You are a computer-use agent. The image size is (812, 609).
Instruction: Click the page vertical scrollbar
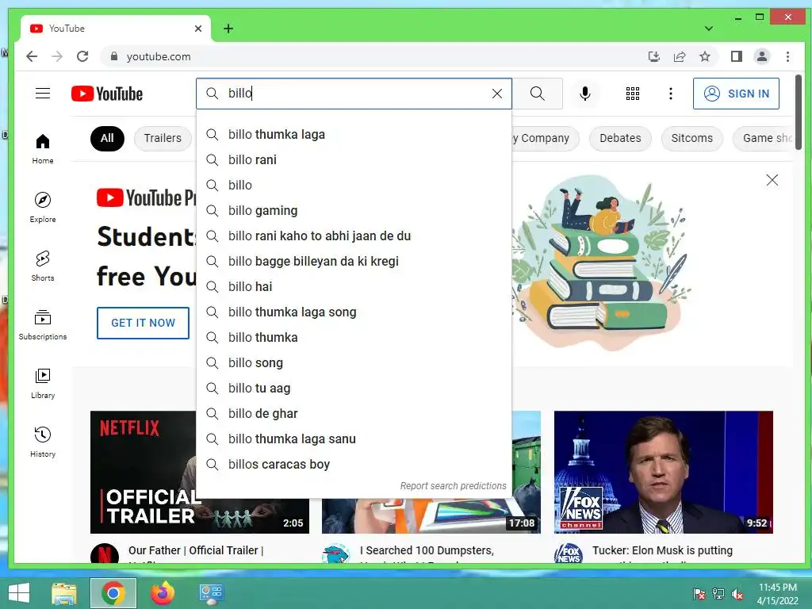[798, 114]
